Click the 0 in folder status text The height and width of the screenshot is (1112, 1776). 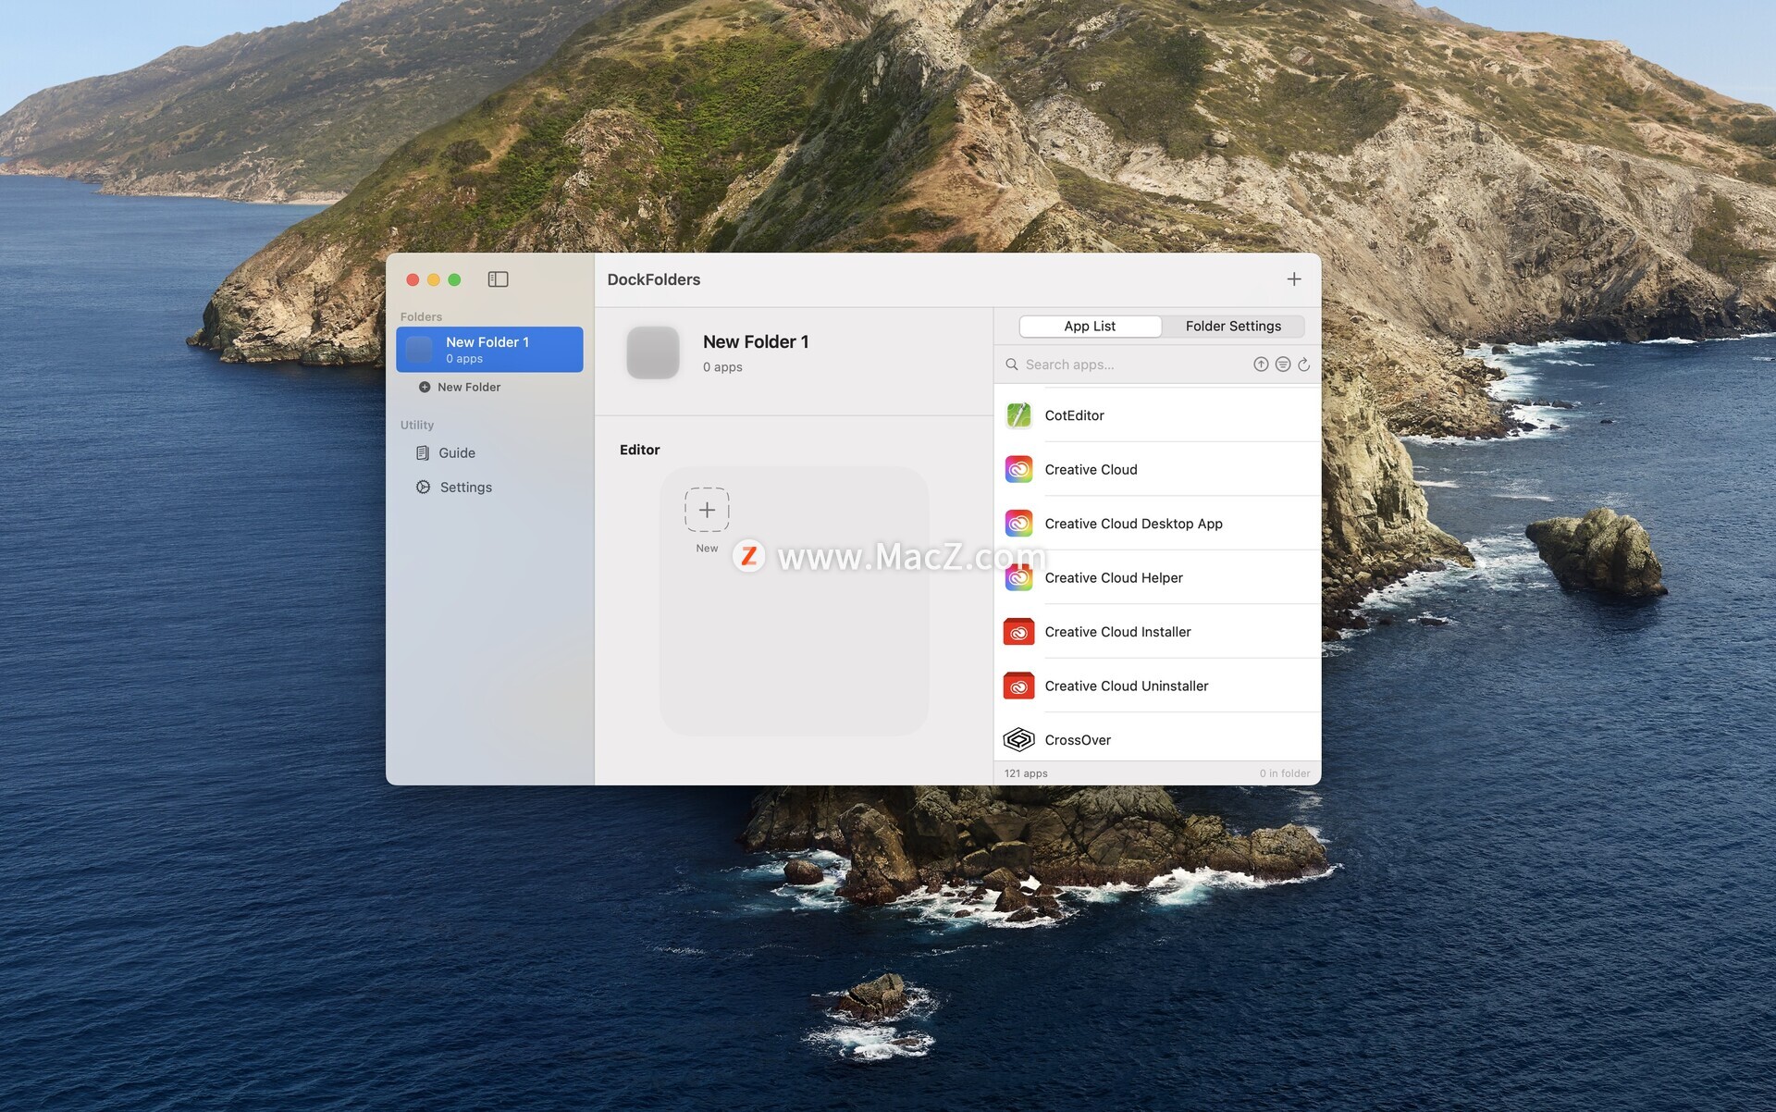click(1284, 773)
